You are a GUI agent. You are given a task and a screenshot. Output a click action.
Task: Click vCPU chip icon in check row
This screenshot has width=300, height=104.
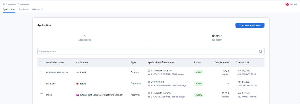click(x=149, y=97)
